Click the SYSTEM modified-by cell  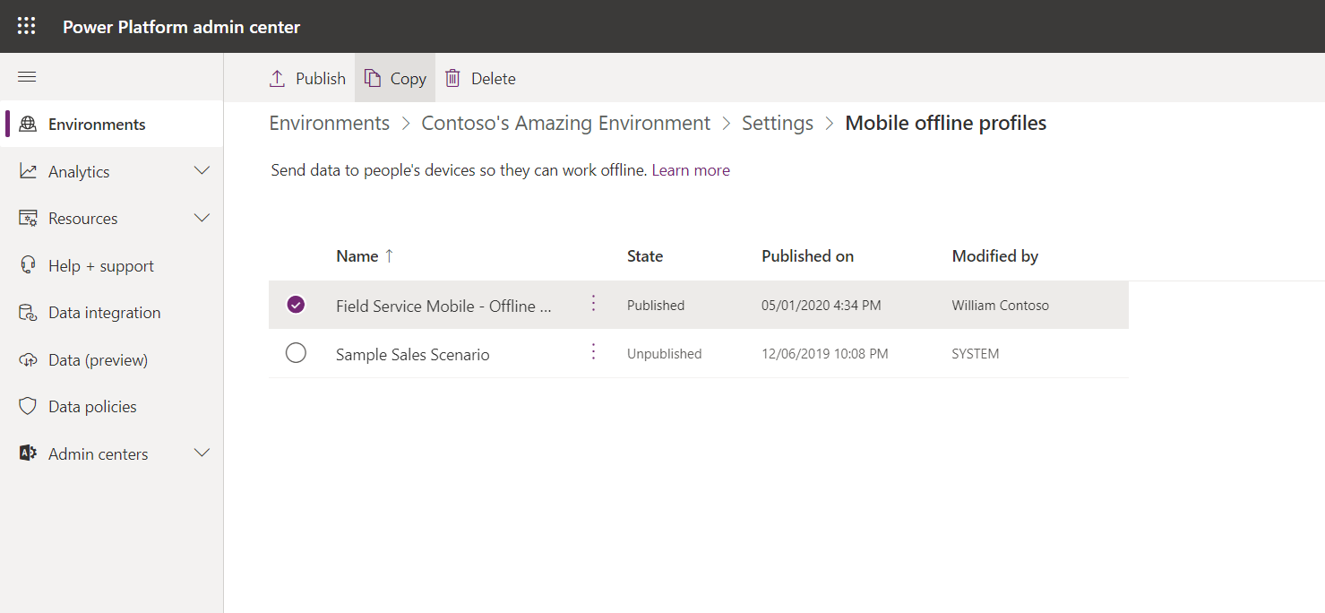(x=976, y=354)
